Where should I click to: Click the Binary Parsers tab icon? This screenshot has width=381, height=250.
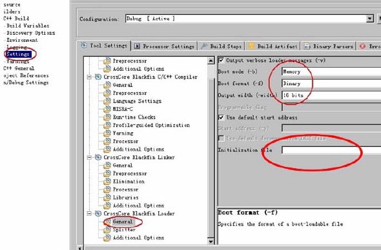307,46
